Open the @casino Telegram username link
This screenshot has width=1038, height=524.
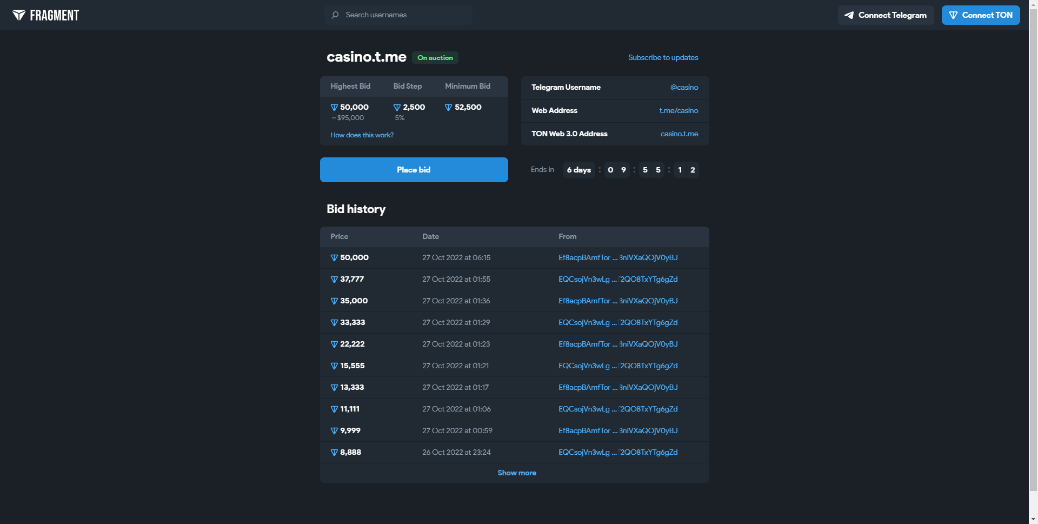[x=684, y=87]
